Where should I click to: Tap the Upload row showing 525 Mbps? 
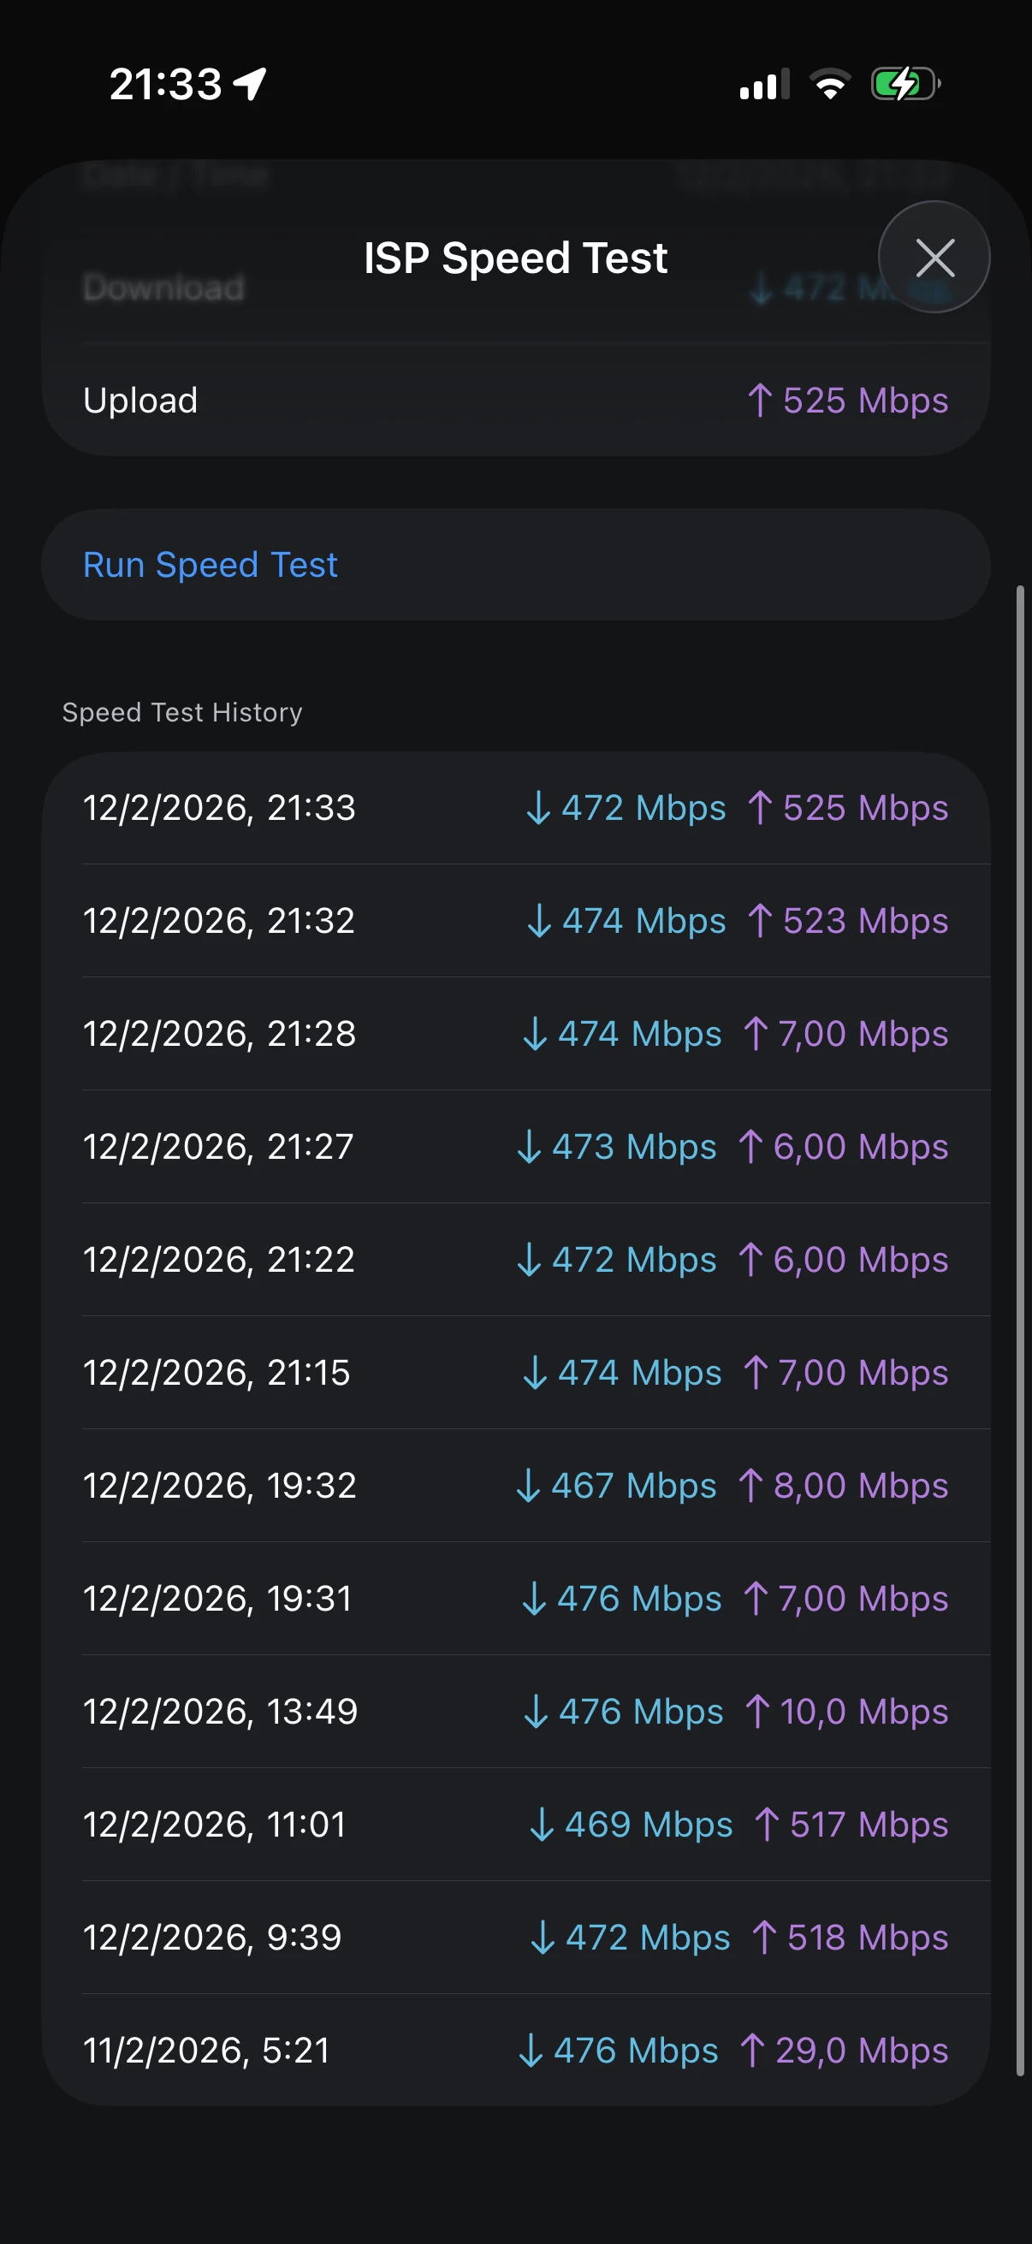[515, 401]
